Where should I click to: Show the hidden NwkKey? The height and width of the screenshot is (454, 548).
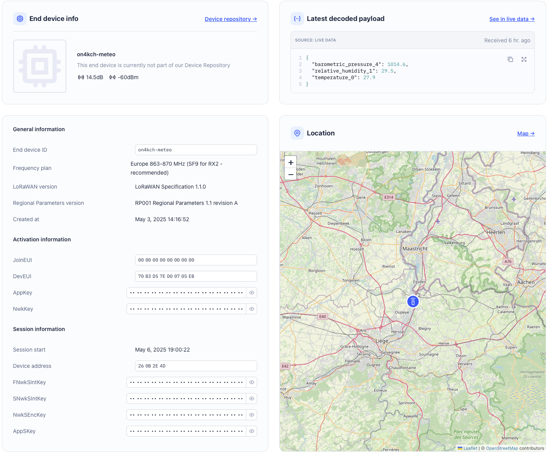tap(251, 309)
